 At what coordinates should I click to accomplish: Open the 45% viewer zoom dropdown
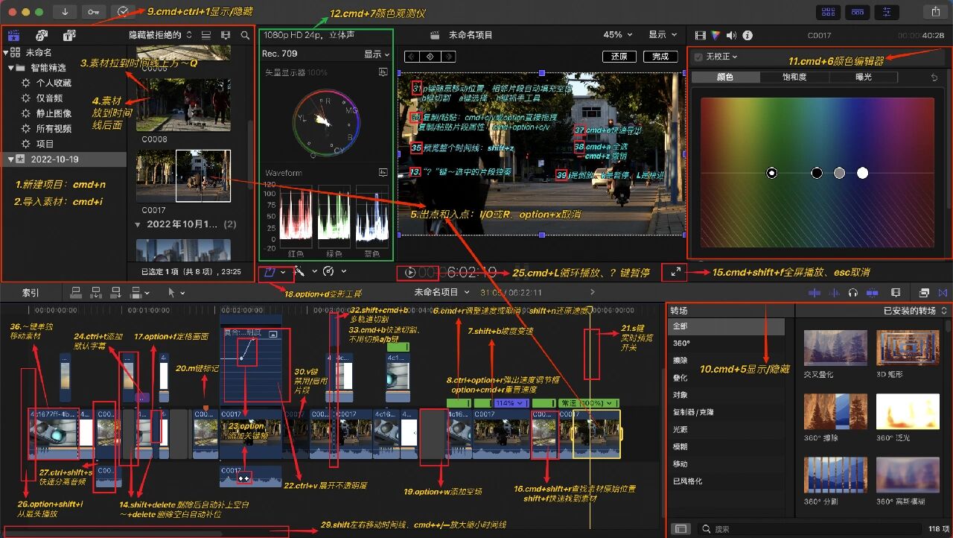tap(616, 34)
